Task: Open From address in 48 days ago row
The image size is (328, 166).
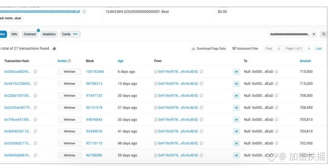Action: coord(178,143)
